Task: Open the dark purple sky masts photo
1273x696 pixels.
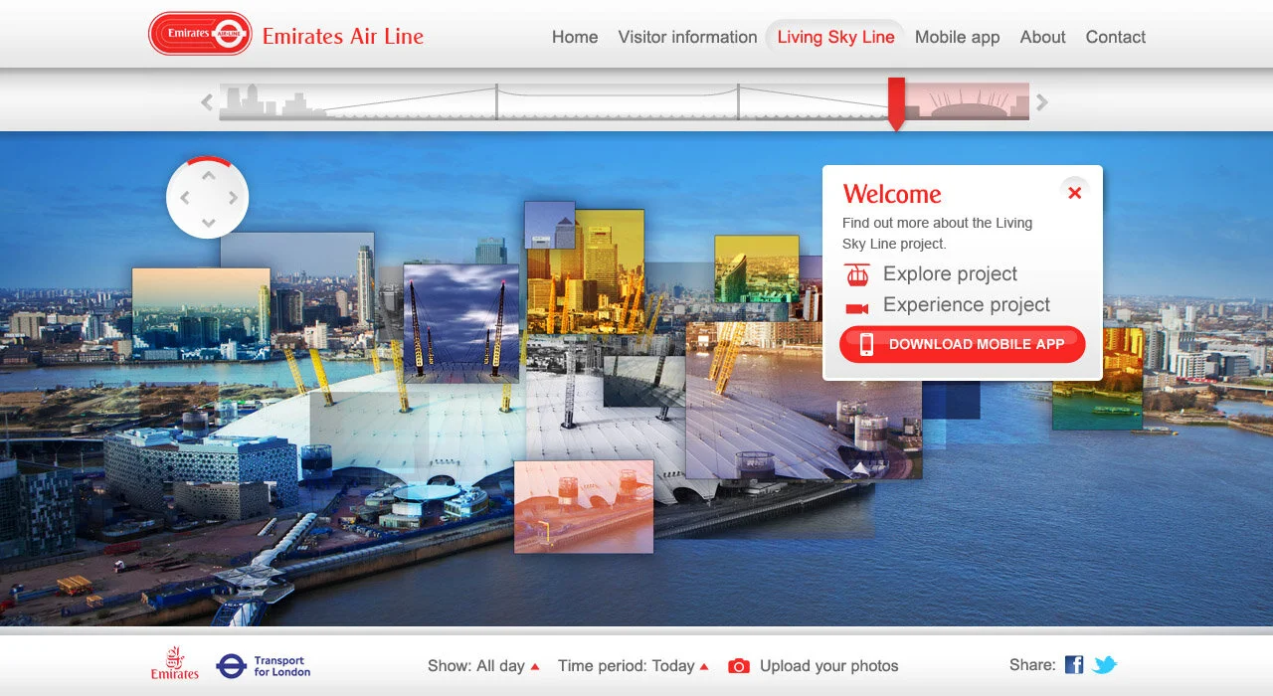Action: click(460, 322)
